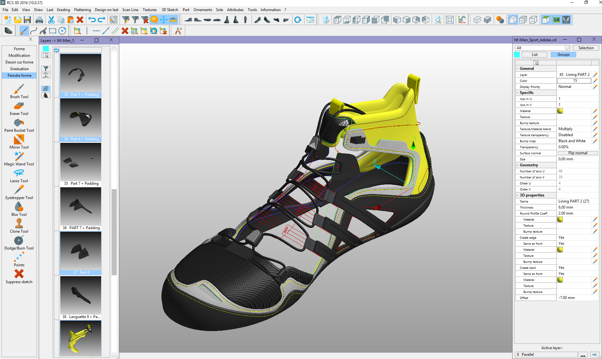Click the cyan swatch in Layers panel
This screenshot has width=602, height=359.
tap(46, 48)
